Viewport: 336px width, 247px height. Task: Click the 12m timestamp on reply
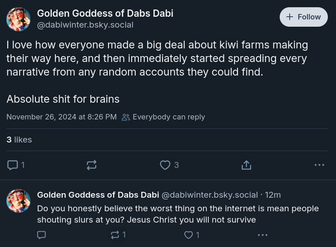tap(273, 195)
